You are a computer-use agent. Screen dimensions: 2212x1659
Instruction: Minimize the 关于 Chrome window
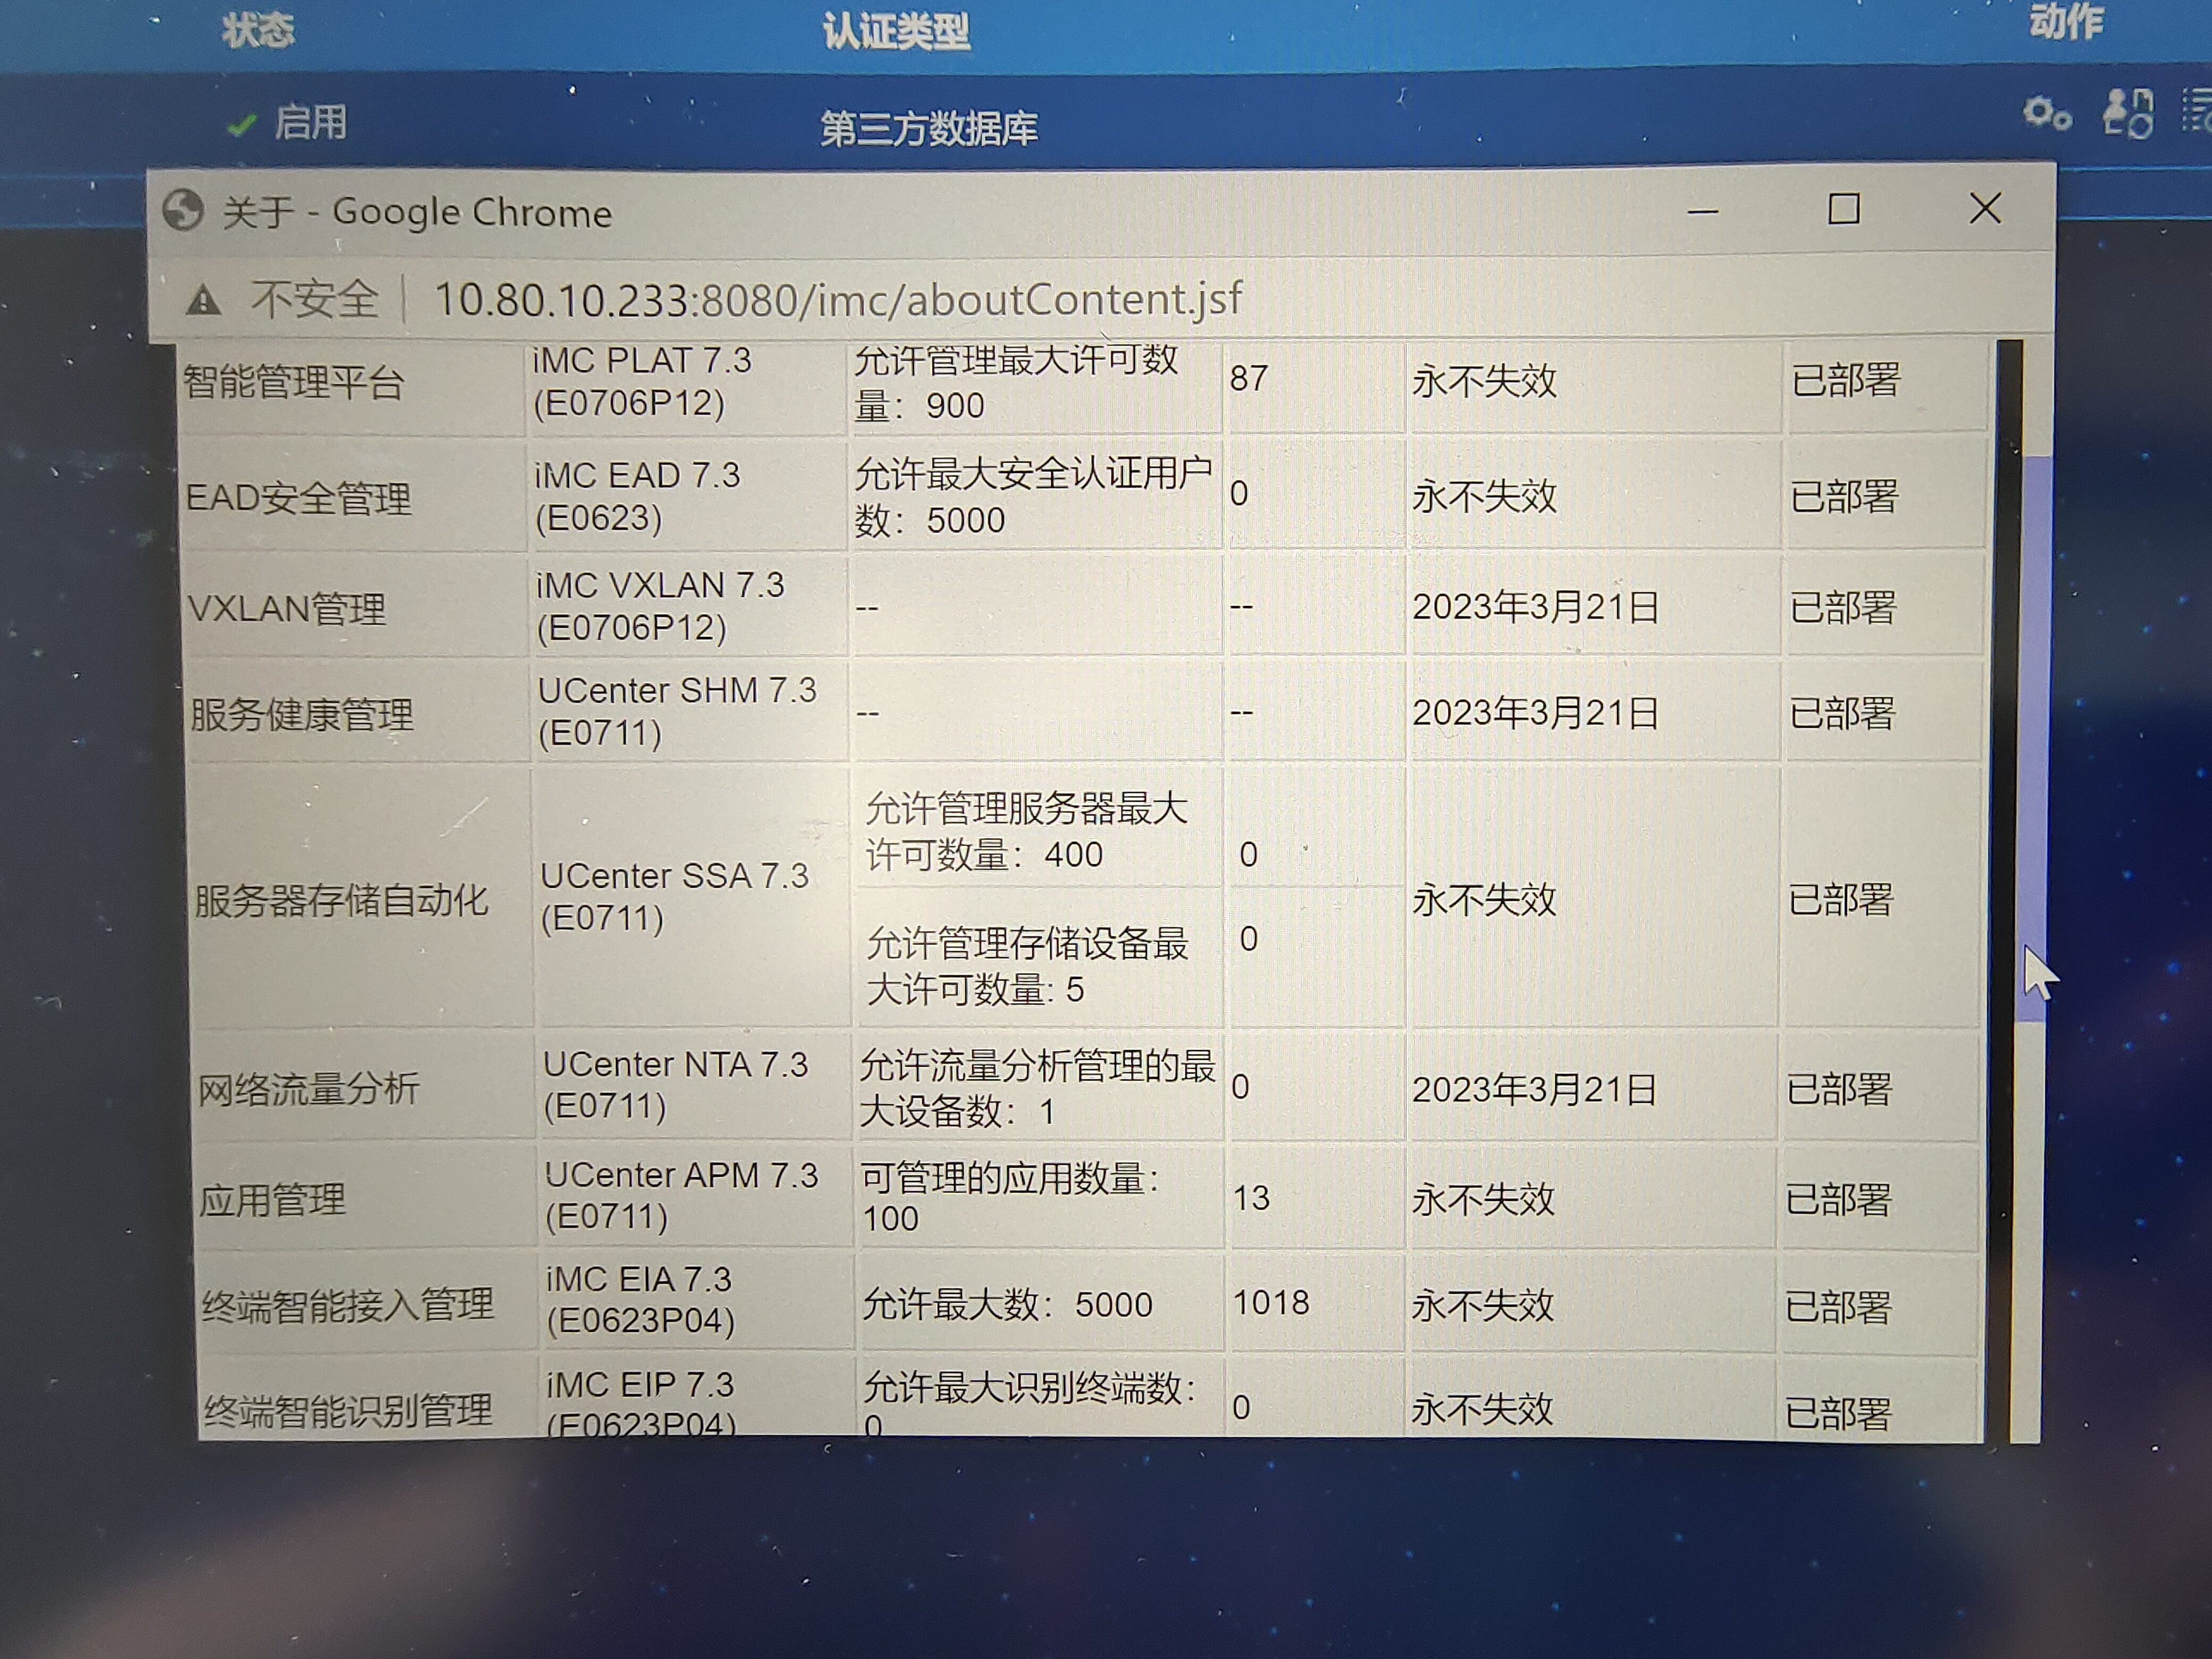pos(1702,211)
